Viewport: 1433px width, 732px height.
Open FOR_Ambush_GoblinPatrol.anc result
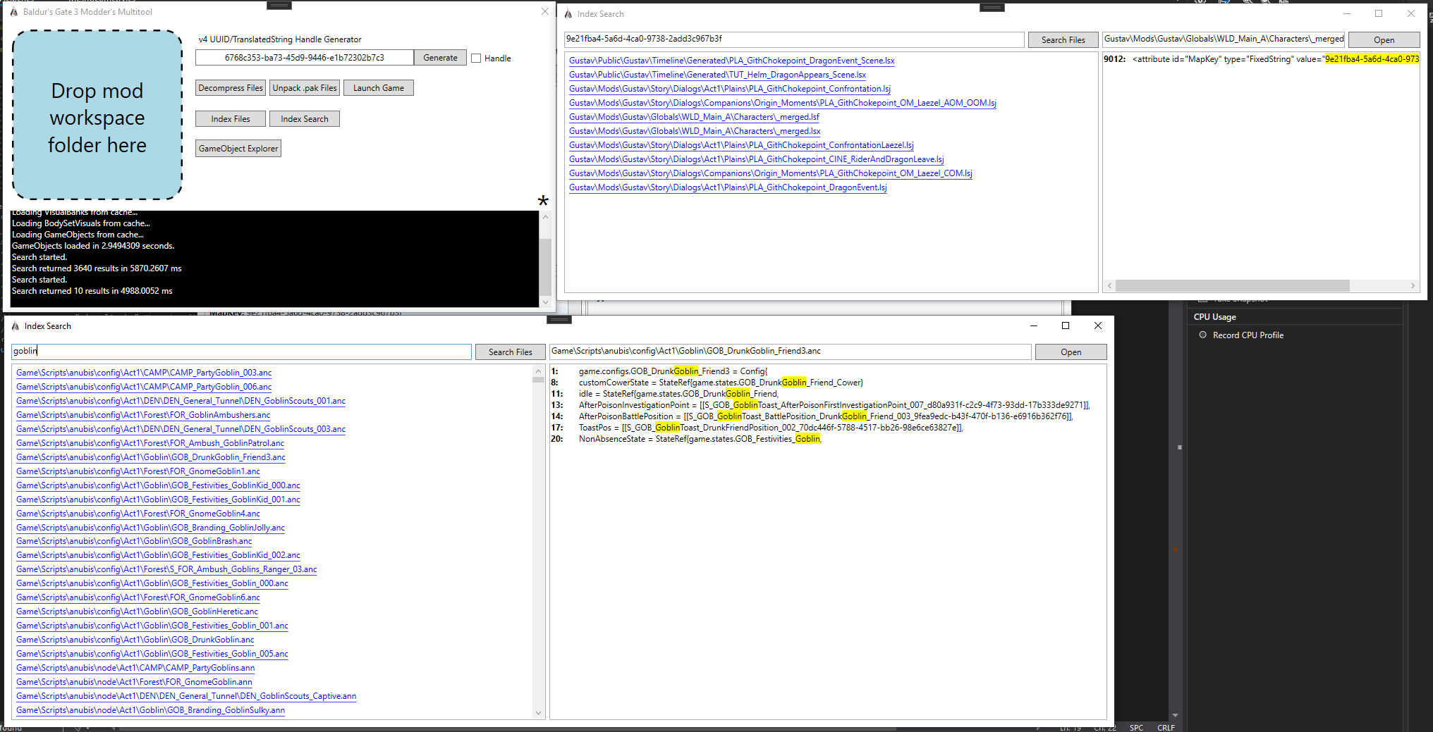coord(150,443)
